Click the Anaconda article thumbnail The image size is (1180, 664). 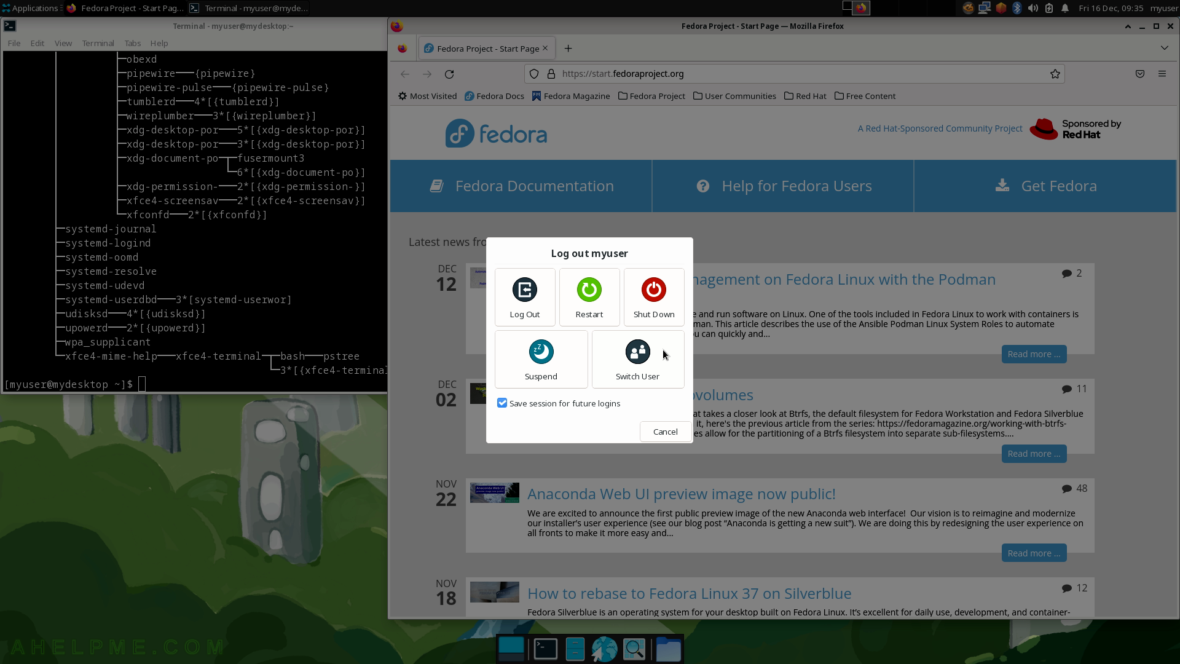point(495,492)
